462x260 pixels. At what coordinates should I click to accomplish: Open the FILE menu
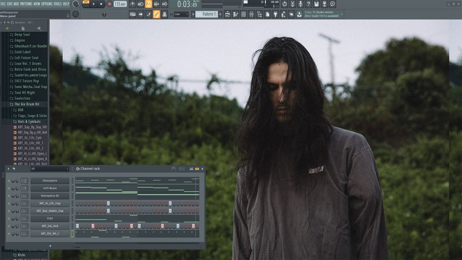tap(4, 4)
